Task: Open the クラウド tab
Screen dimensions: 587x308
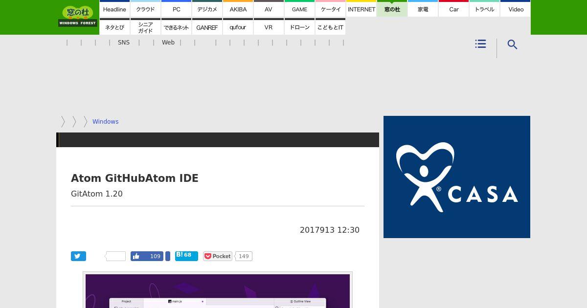Action: pyautogui.click(x=145, y=9)
